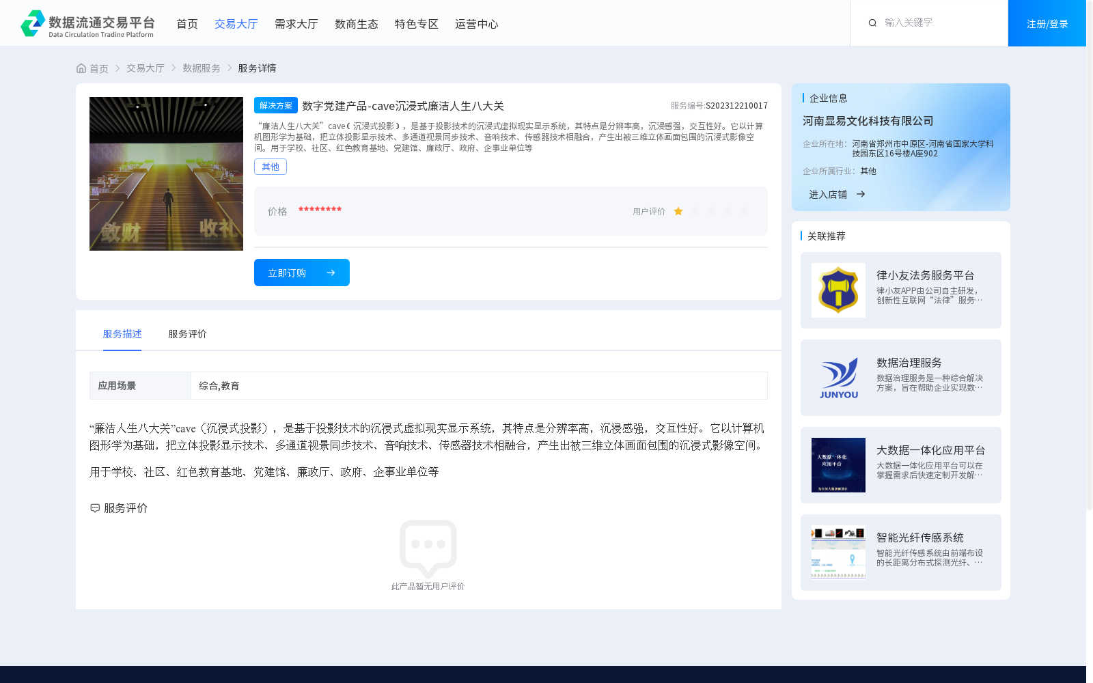The image size is (1093, 683).
Task: Switch to the 服务描述 tab
Action: pyautogui.click(x=122, y=334)
